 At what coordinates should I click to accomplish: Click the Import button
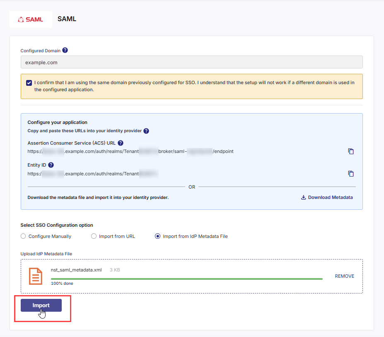point(41,305)
